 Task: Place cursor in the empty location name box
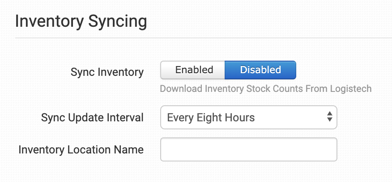click(248, 149)
